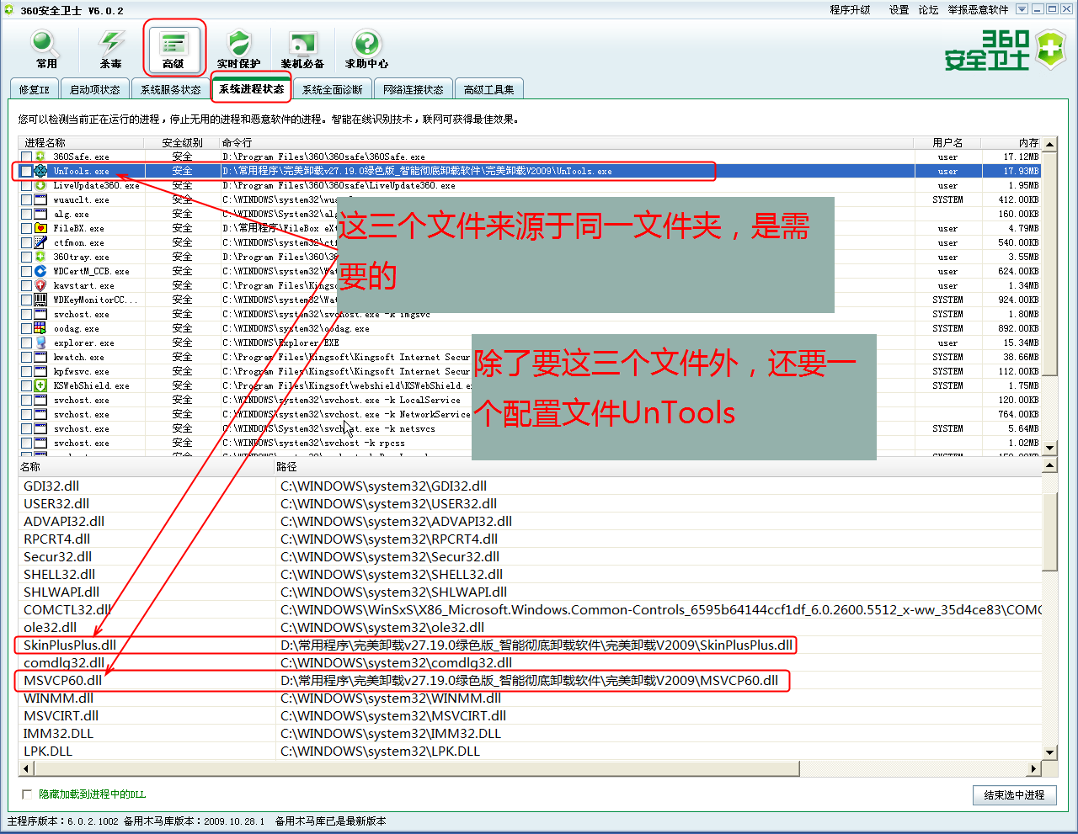The image size is (1078, 834).
Task: Tick the checkbox for explorer.exe
Action: click(27, 343)
